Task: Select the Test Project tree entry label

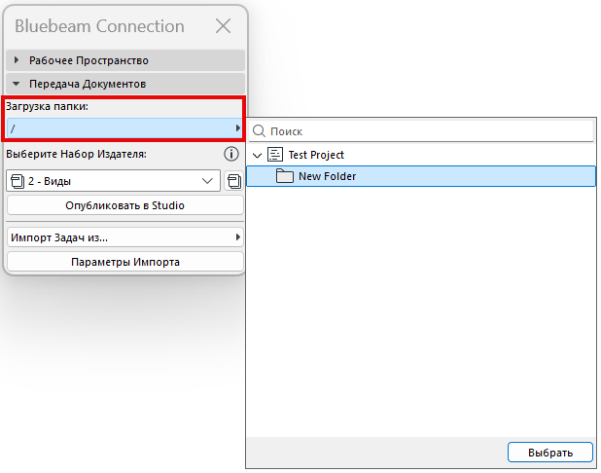Action: click(x=316, y=155)
